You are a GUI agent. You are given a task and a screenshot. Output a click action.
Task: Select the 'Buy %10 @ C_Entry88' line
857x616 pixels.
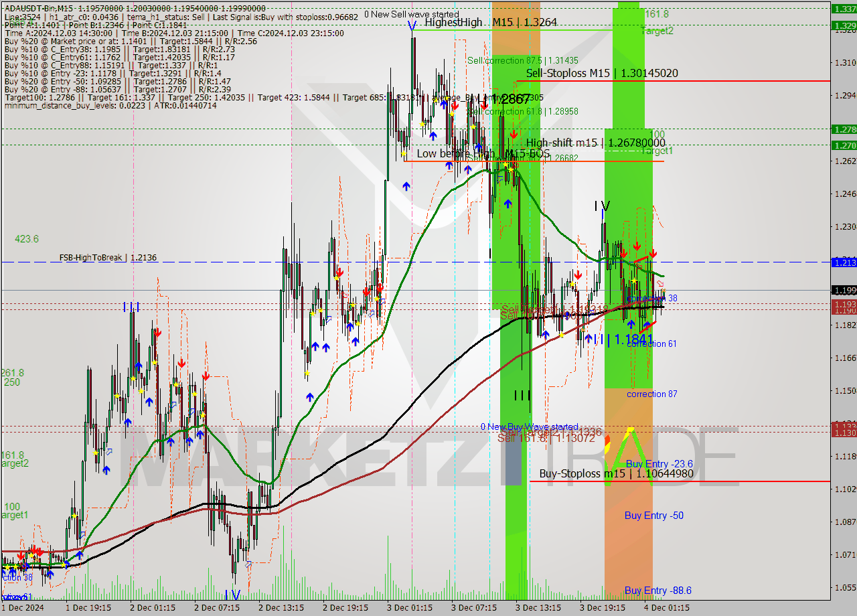pos(110,65)
